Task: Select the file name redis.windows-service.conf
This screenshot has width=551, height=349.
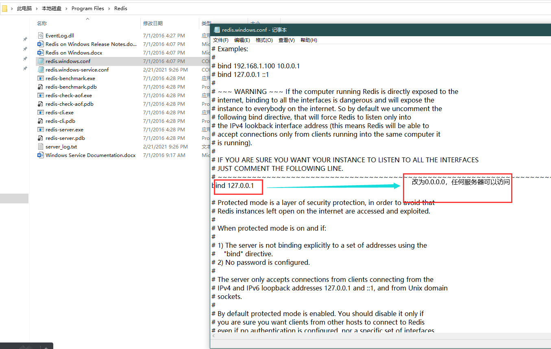Action: pos(77,70)
